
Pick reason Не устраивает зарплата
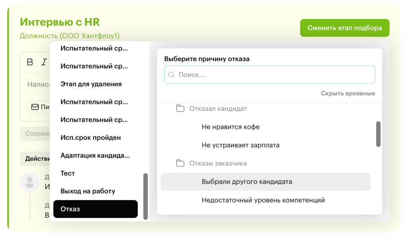(240, 145)
